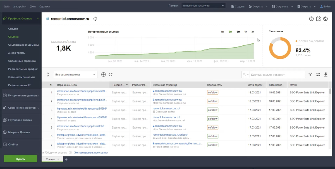Open the Проект remontokonmoscow.ru dropdown
The width and height of the screenshot is (335, 169).
pyautogui.click(x=203, y=6)
